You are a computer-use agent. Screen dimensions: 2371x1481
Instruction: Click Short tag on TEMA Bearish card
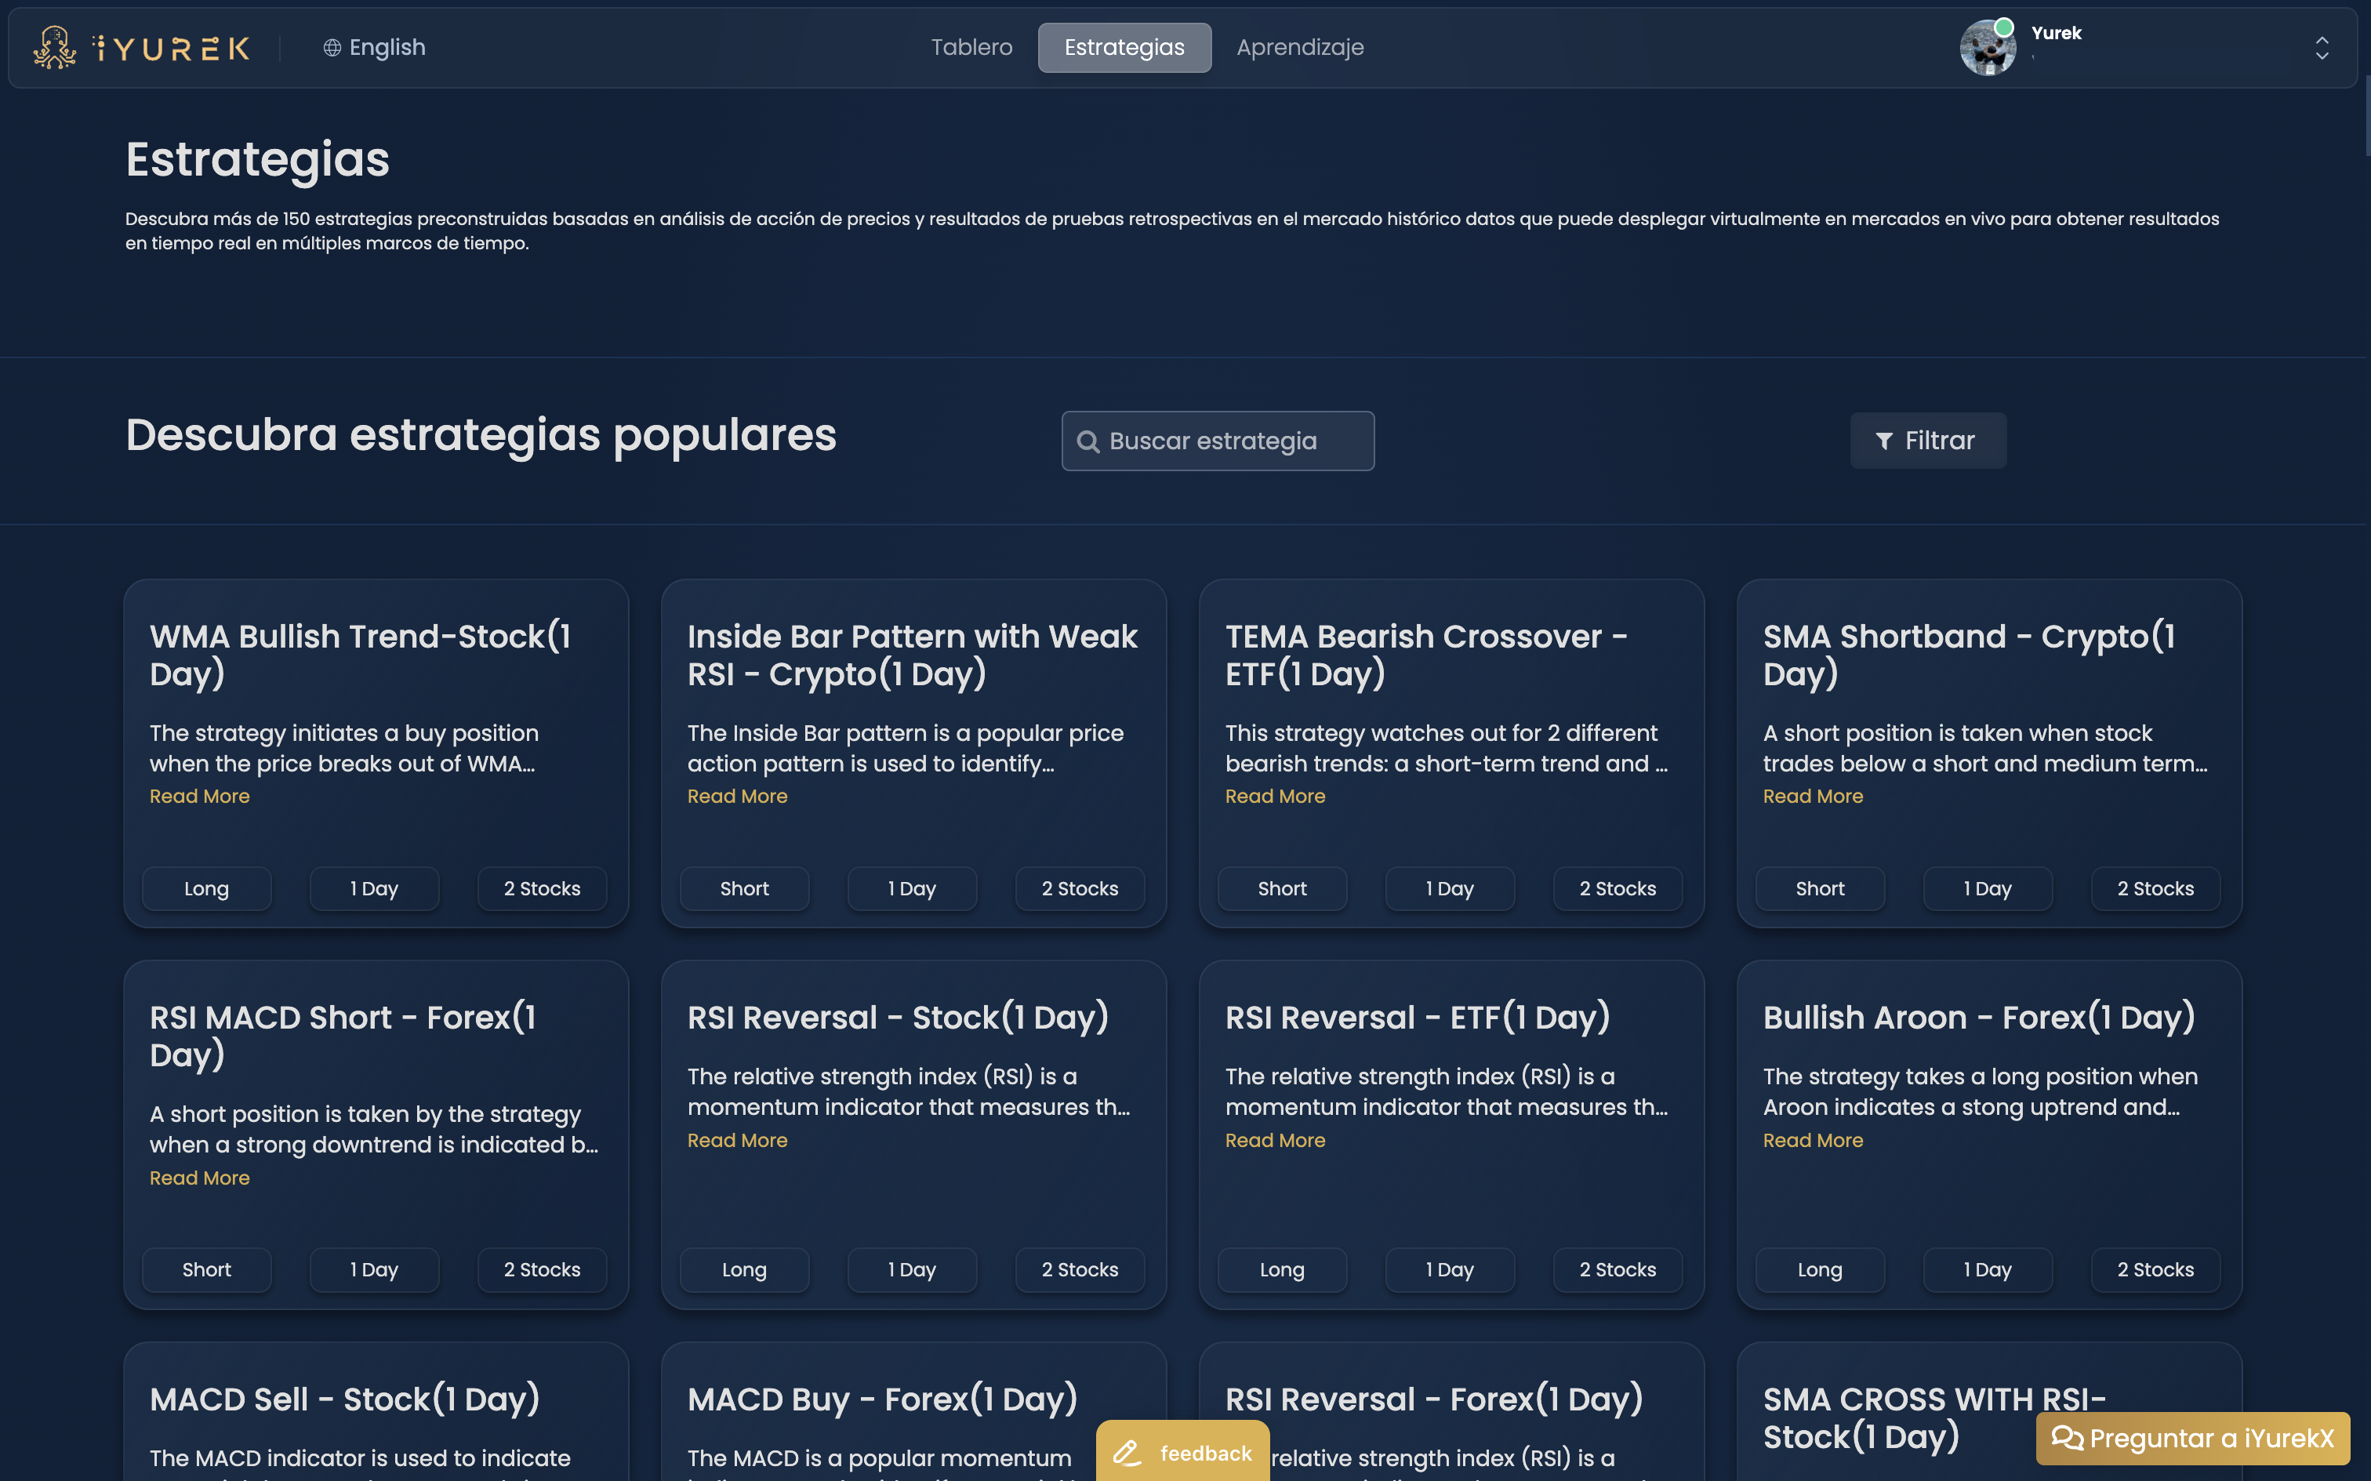tap(1282, 888)
